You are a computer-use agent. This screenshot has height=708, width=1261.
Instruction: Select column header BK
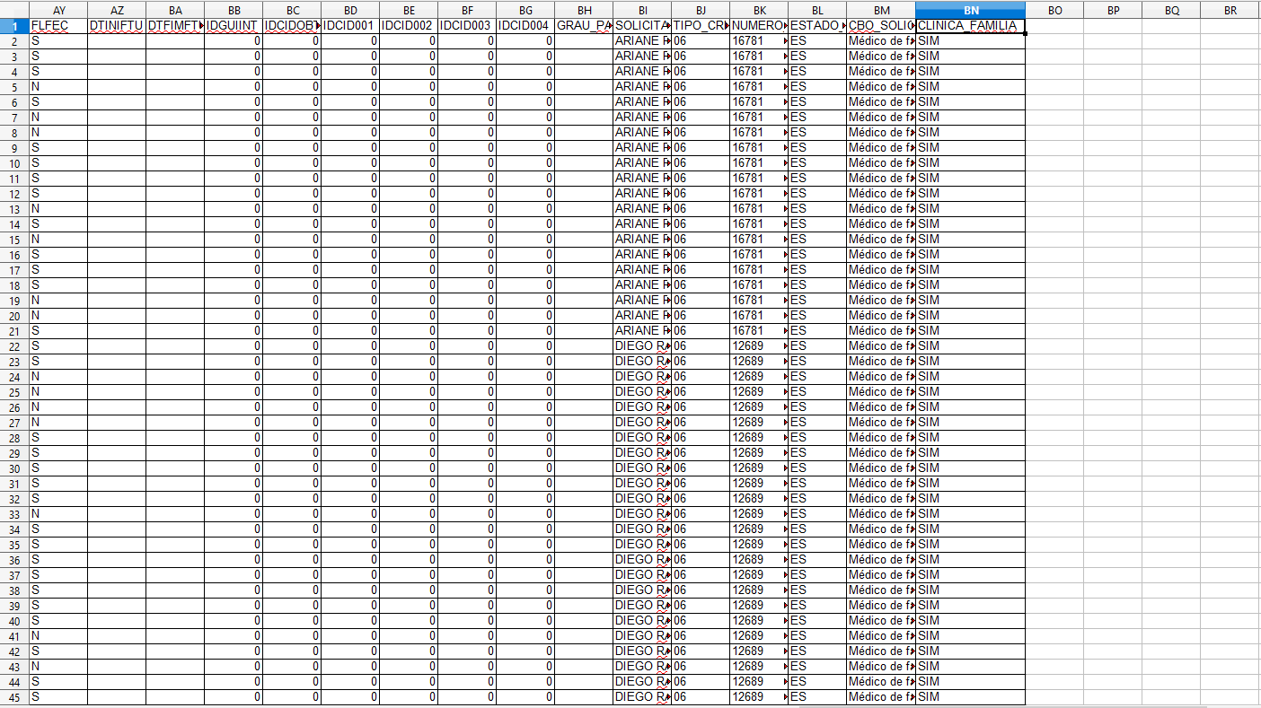pyautogui.click(x=759, y=10)
